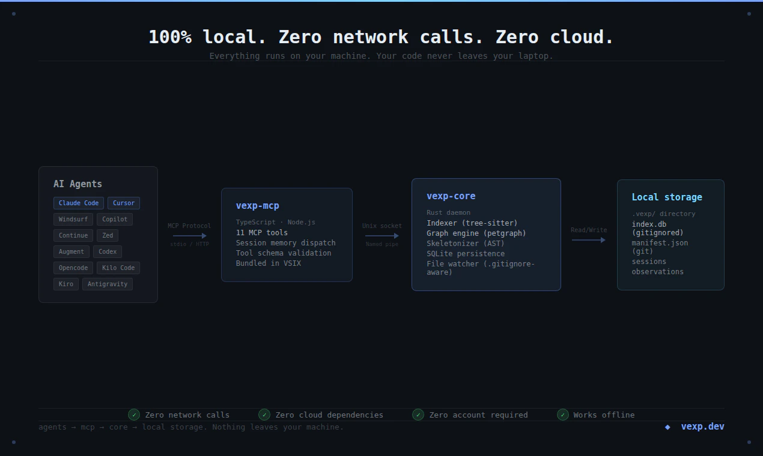763x456 pixels.
Task: Click the AI Agents heading
Action: [x=78, y=184]
